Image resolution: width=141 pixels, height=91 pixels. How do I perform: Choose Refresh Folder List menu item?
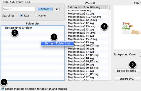click(57, 43)
